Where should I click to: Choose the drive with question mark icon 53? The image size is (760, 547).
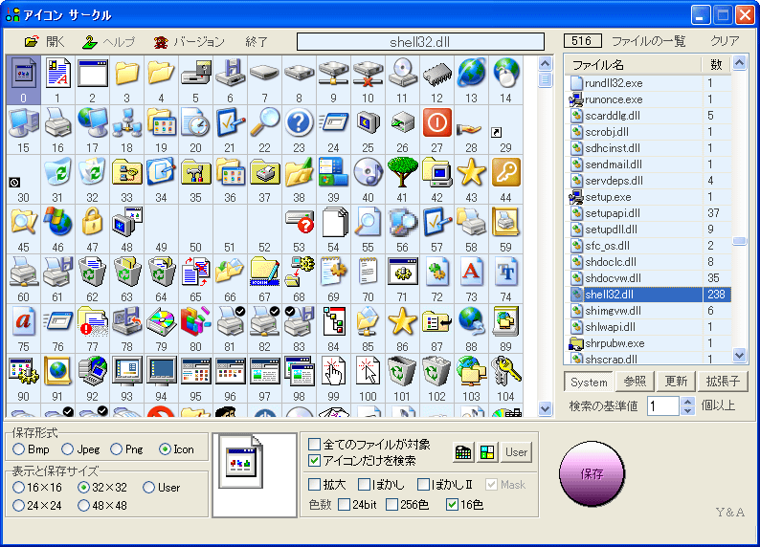[299, 229]
